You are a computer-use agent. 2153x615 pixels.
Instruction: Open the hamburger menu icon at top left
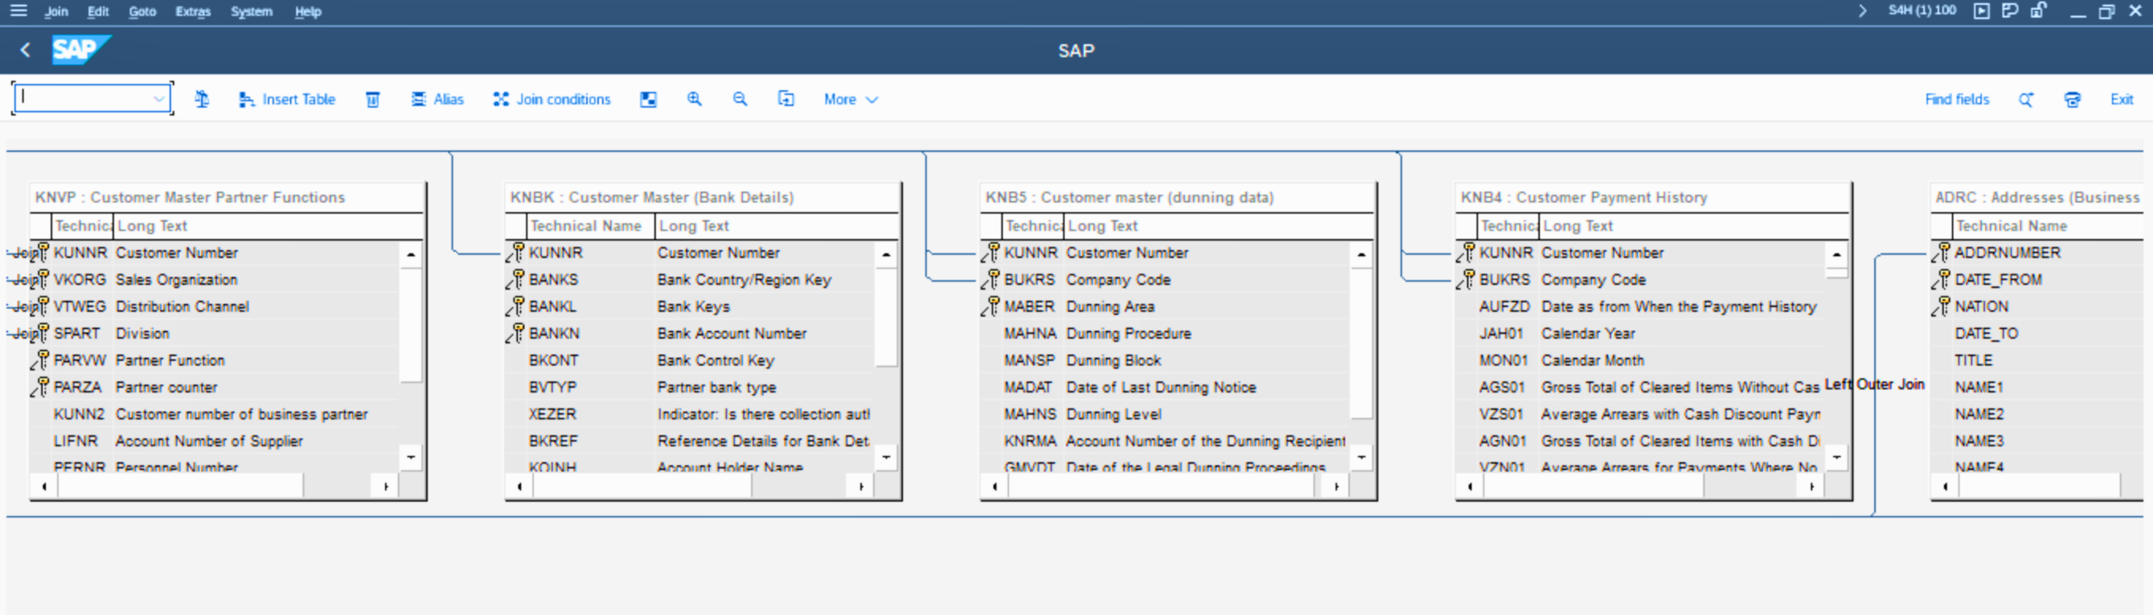[x=18, y=11]
